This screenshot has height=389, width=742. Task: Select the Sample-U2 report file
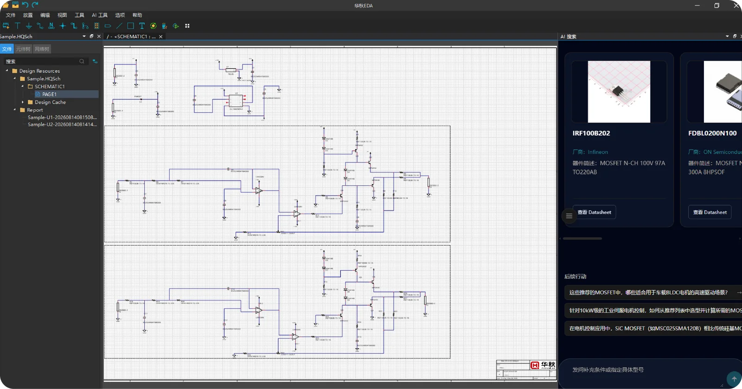[x=62, y=124]
